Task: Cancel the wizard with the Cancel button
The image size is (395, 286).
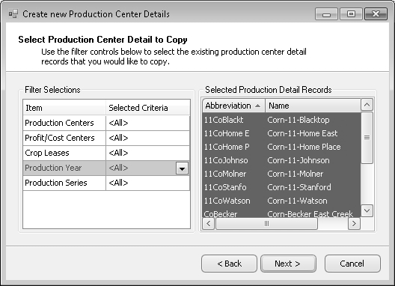Action: point(352,264)
